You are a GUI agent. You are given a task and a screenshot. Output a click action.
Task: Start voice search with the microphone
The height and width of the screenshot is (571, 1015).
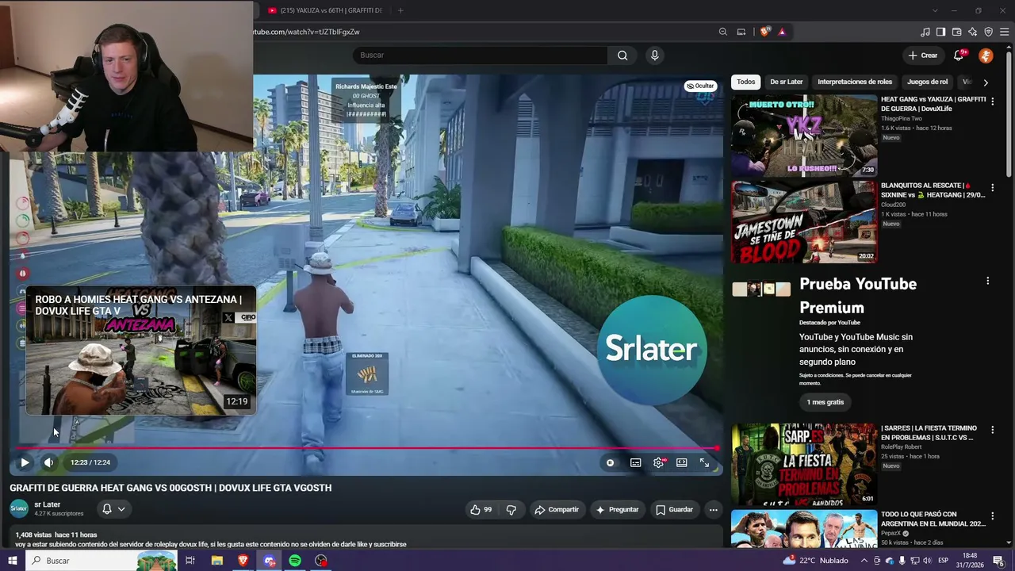[654, 56]
